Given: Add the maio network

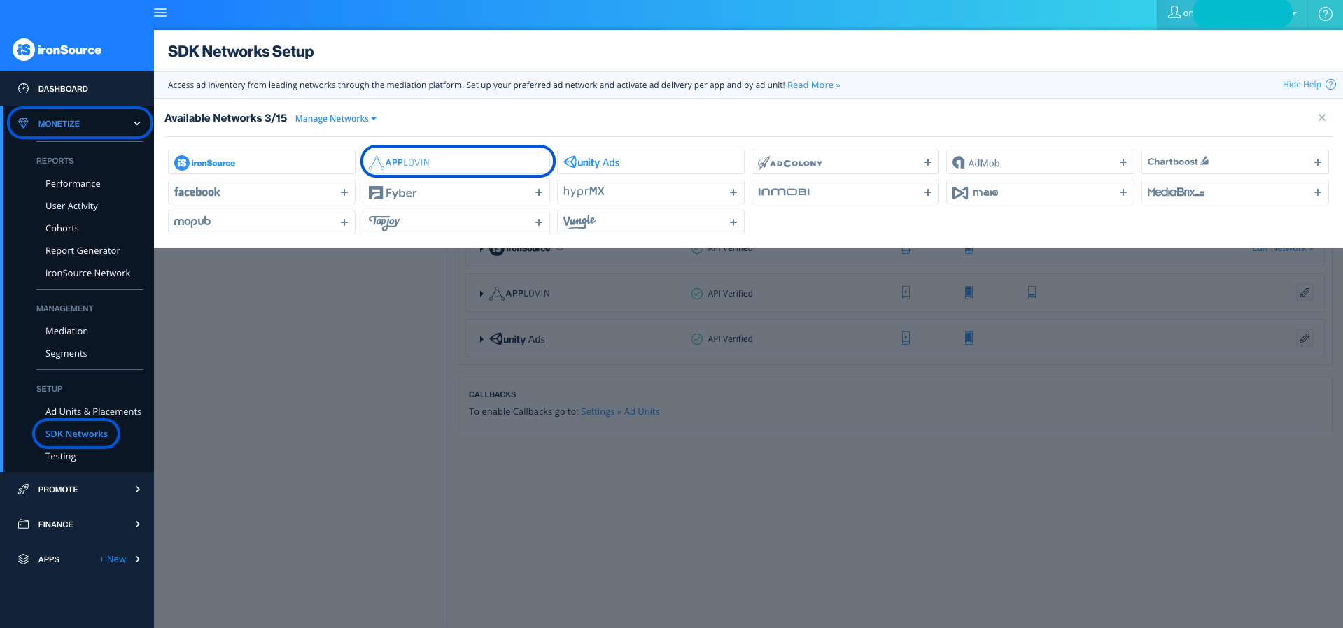Looking at the screenshot, I should [x=1123, y=192].
